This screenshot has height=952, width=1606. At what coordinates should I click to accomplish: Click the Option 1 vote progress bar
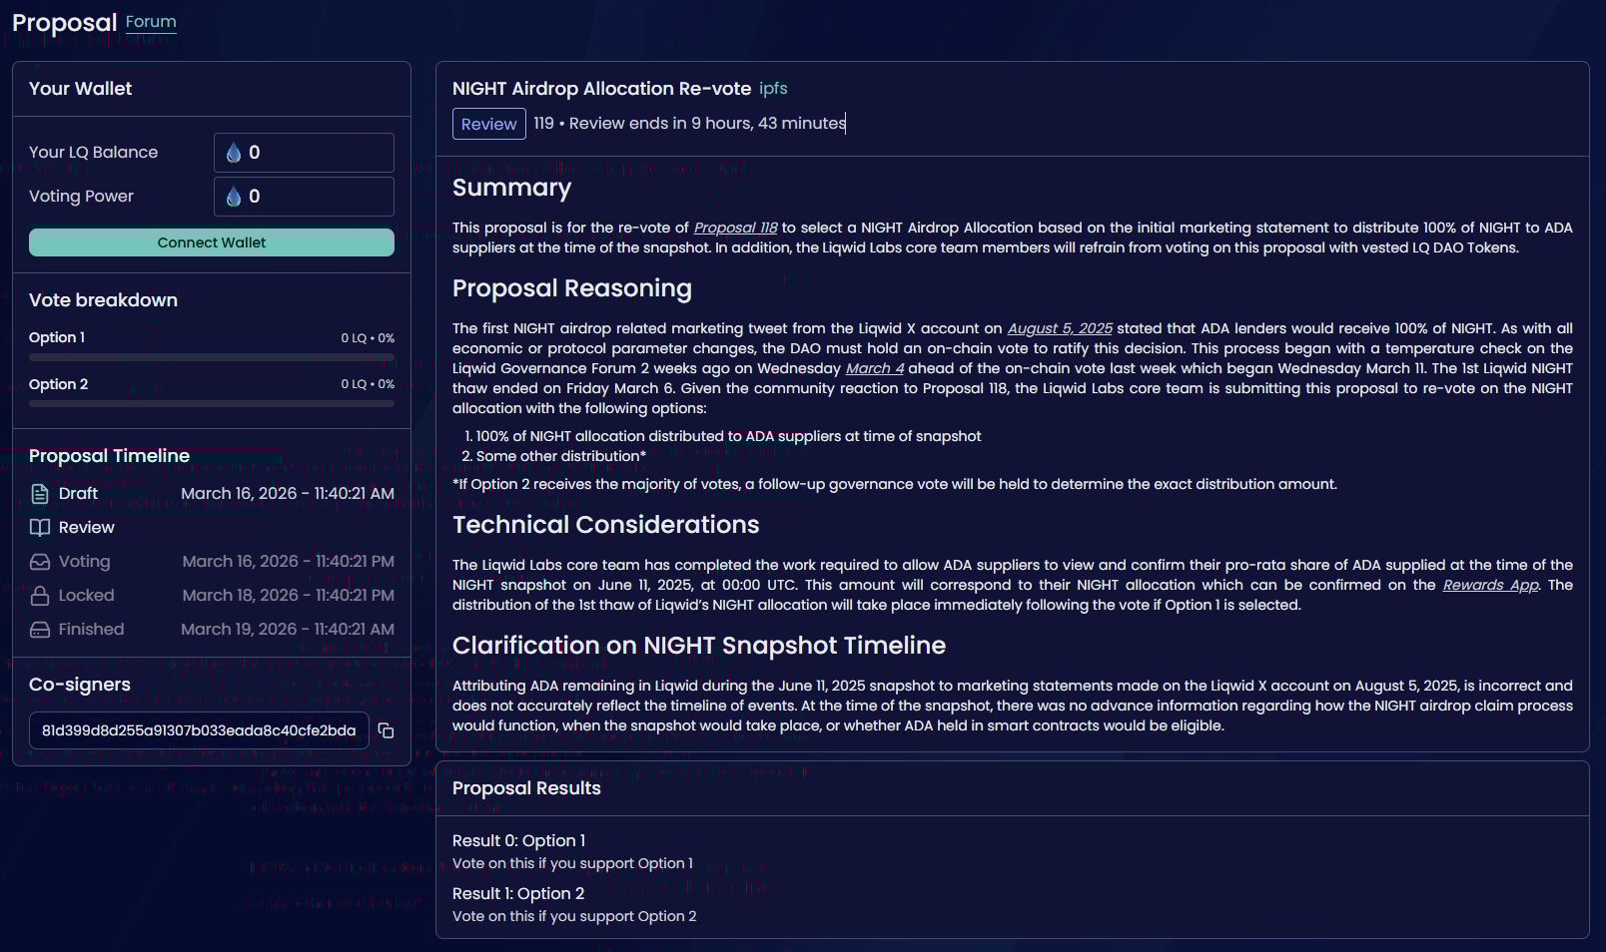point(212,357)
